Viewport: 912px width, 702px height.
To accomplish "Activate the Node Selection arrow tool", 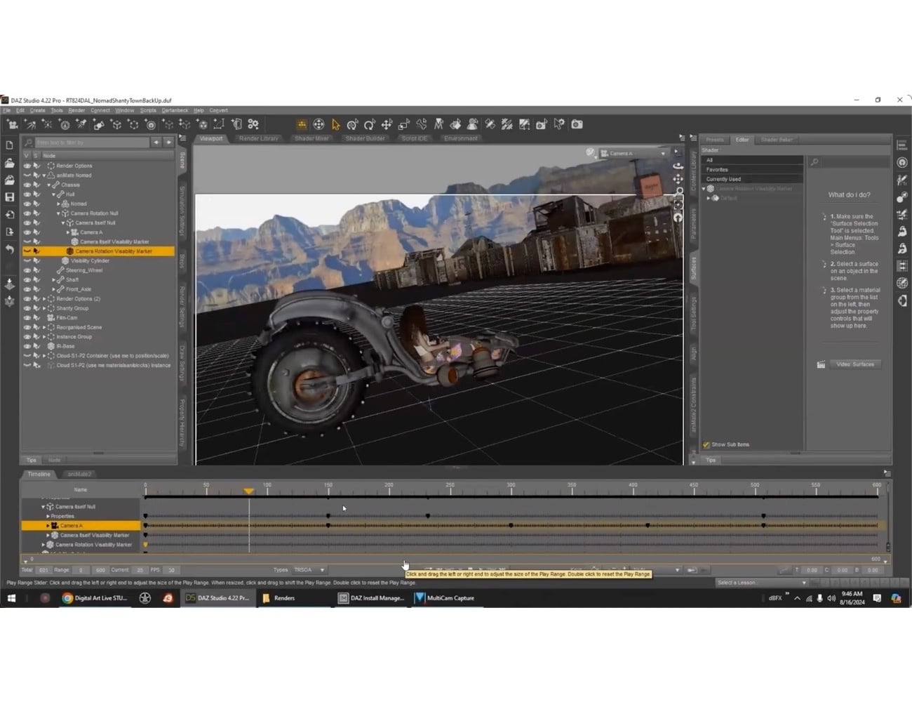I will [335, 124].
